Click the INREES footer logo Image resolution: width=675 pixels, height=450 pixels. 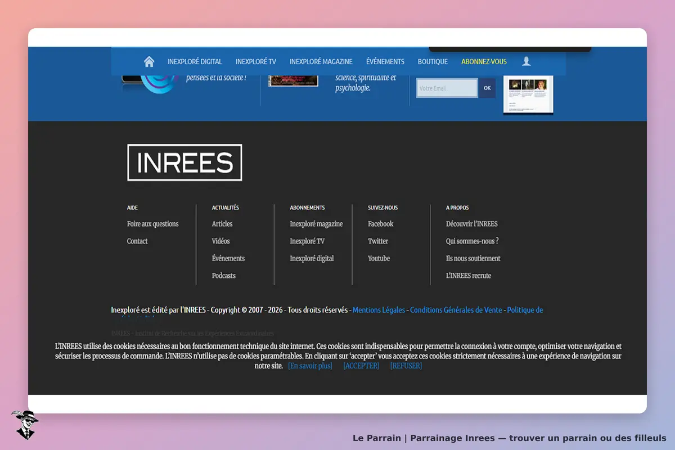[x=184, y=163]
